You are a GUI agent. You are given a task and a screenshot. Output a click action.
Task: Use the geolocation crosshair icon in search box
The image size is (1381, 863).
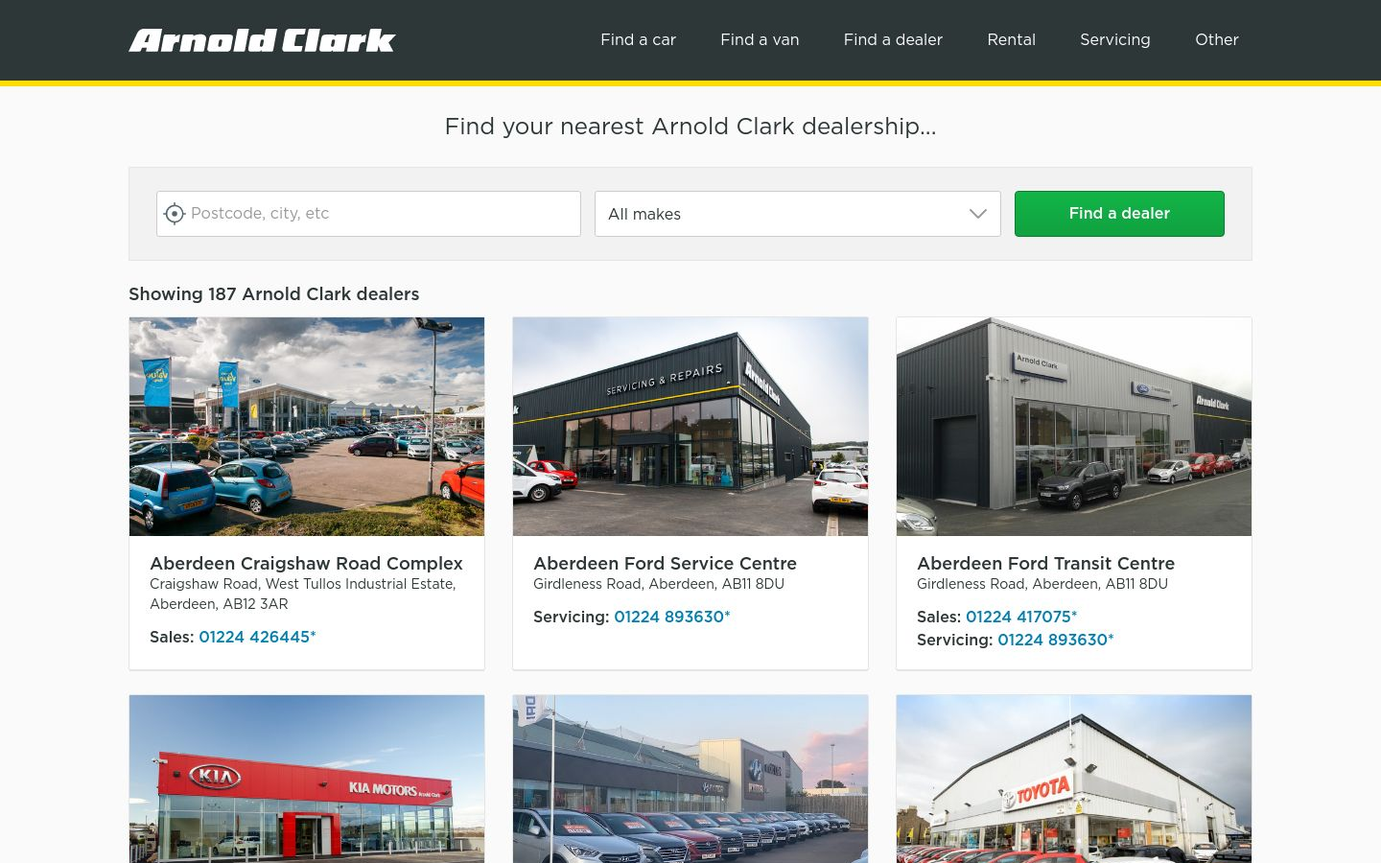point(175,214)
